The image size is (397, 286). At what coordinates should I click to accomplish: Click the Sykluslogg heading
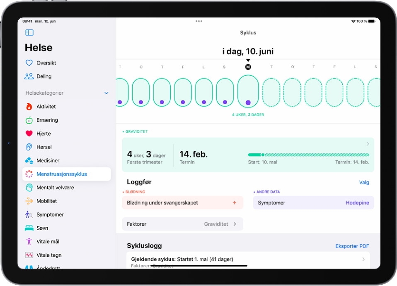[x=144, y=246]
